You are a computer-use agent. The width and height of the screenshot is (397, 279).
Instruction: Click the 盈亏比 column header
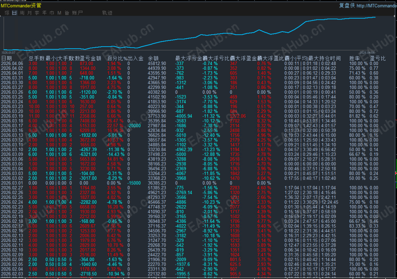pos(378,58)
